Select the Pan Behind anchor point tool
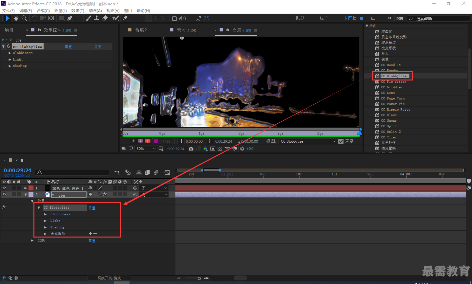This screenshot has height=284, width=472. (x=51, y=18)
